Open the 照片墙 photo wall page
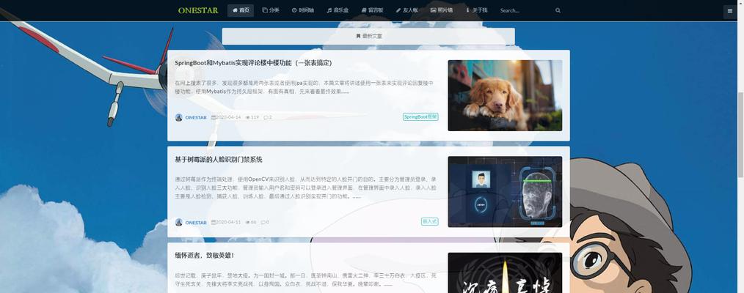Screen dimensions: 744x293 (441, 10)
